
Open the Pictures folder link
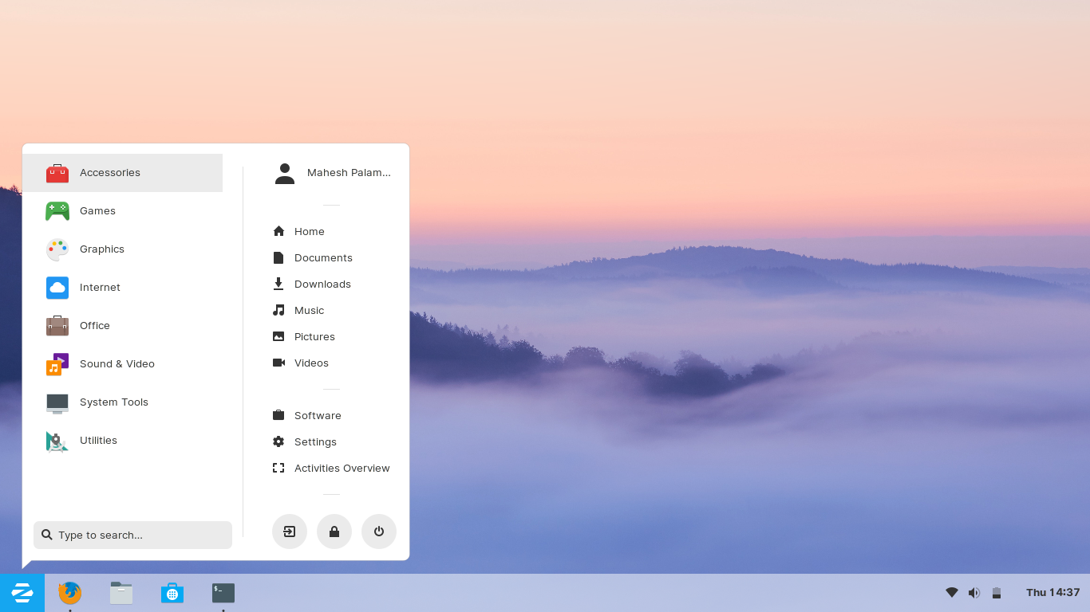(x=314, y=337)
